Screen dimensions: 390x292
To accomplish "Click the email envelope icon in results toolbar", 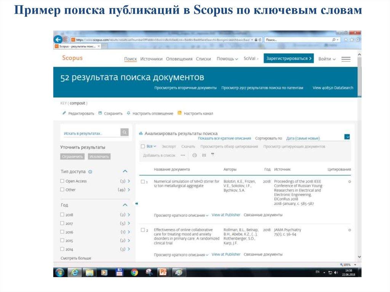I will [204, 155].
